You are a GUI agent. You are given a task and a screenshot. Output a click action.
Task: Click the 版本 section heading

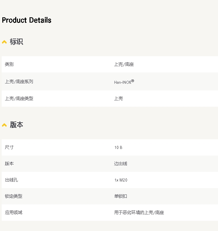coord(17,125)
